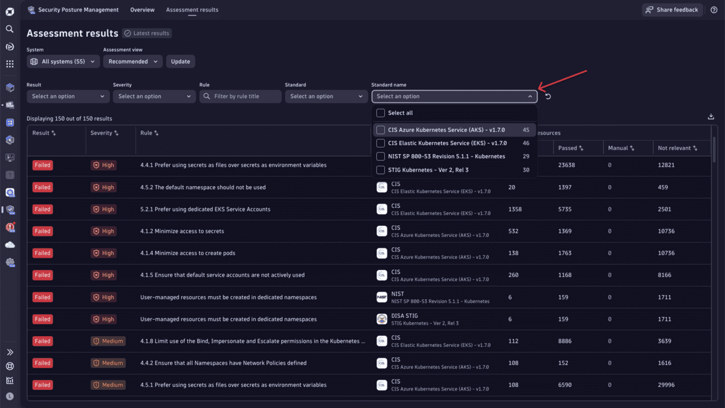The height and width of the screenshot is (408, 725).
Task: Click Failed badge in the 4.1.2 row
Action: point(42,231)
